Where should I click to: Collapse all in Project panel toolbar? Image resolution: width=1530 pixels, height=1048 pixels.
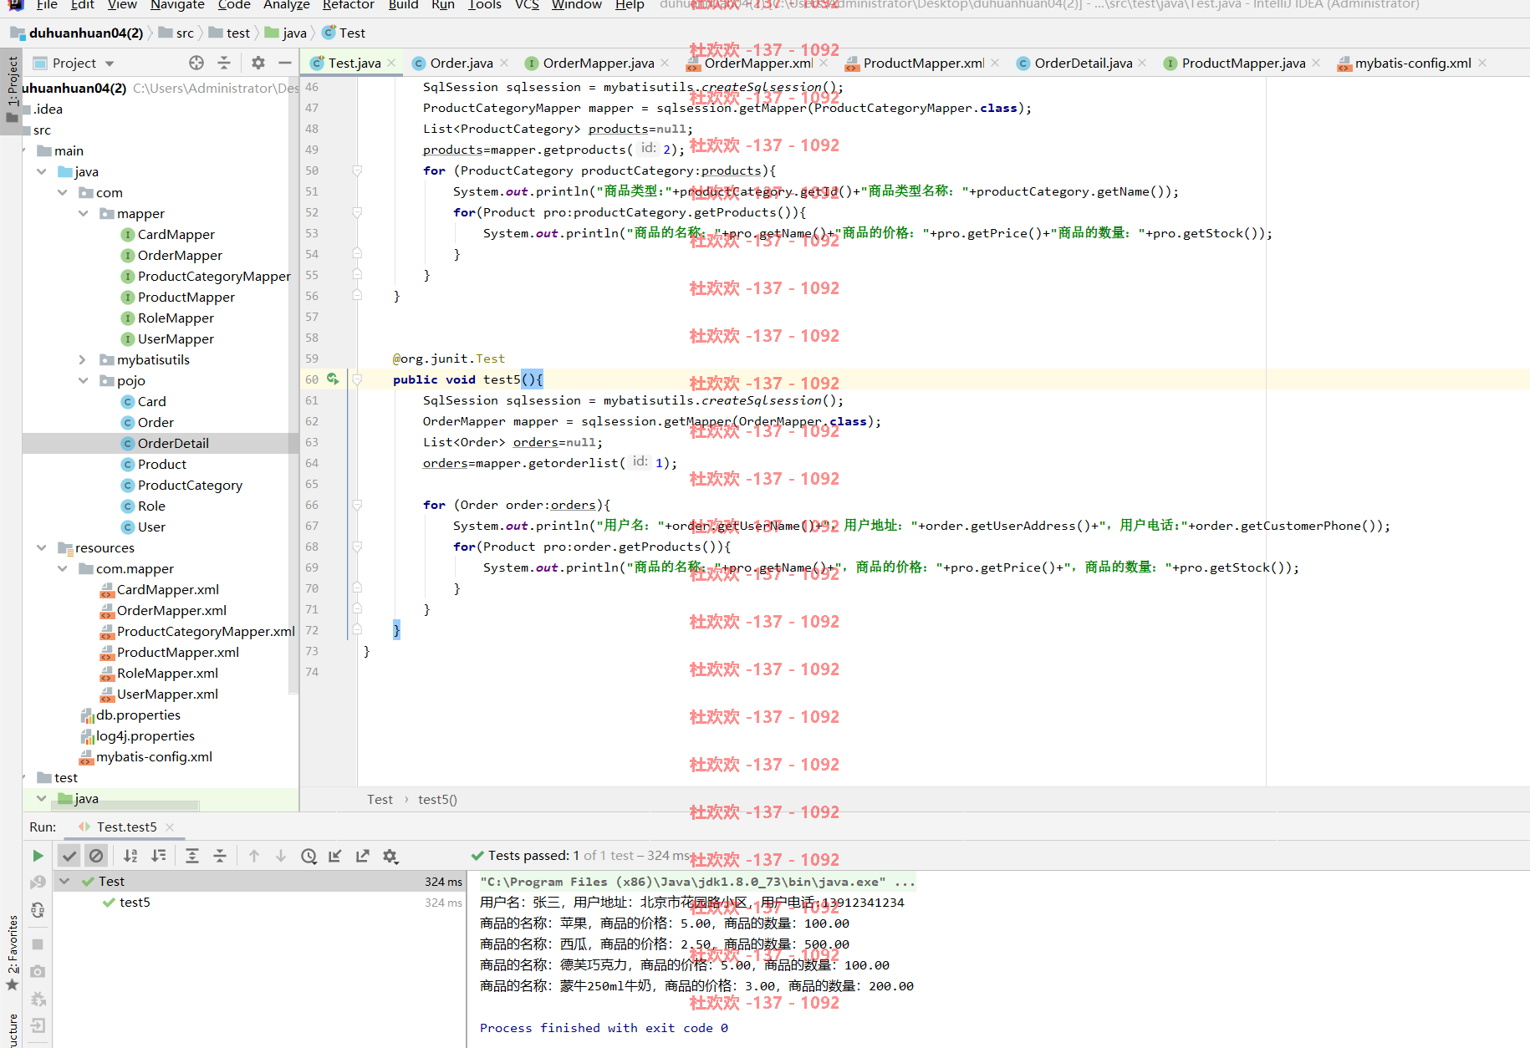point(223,63)
